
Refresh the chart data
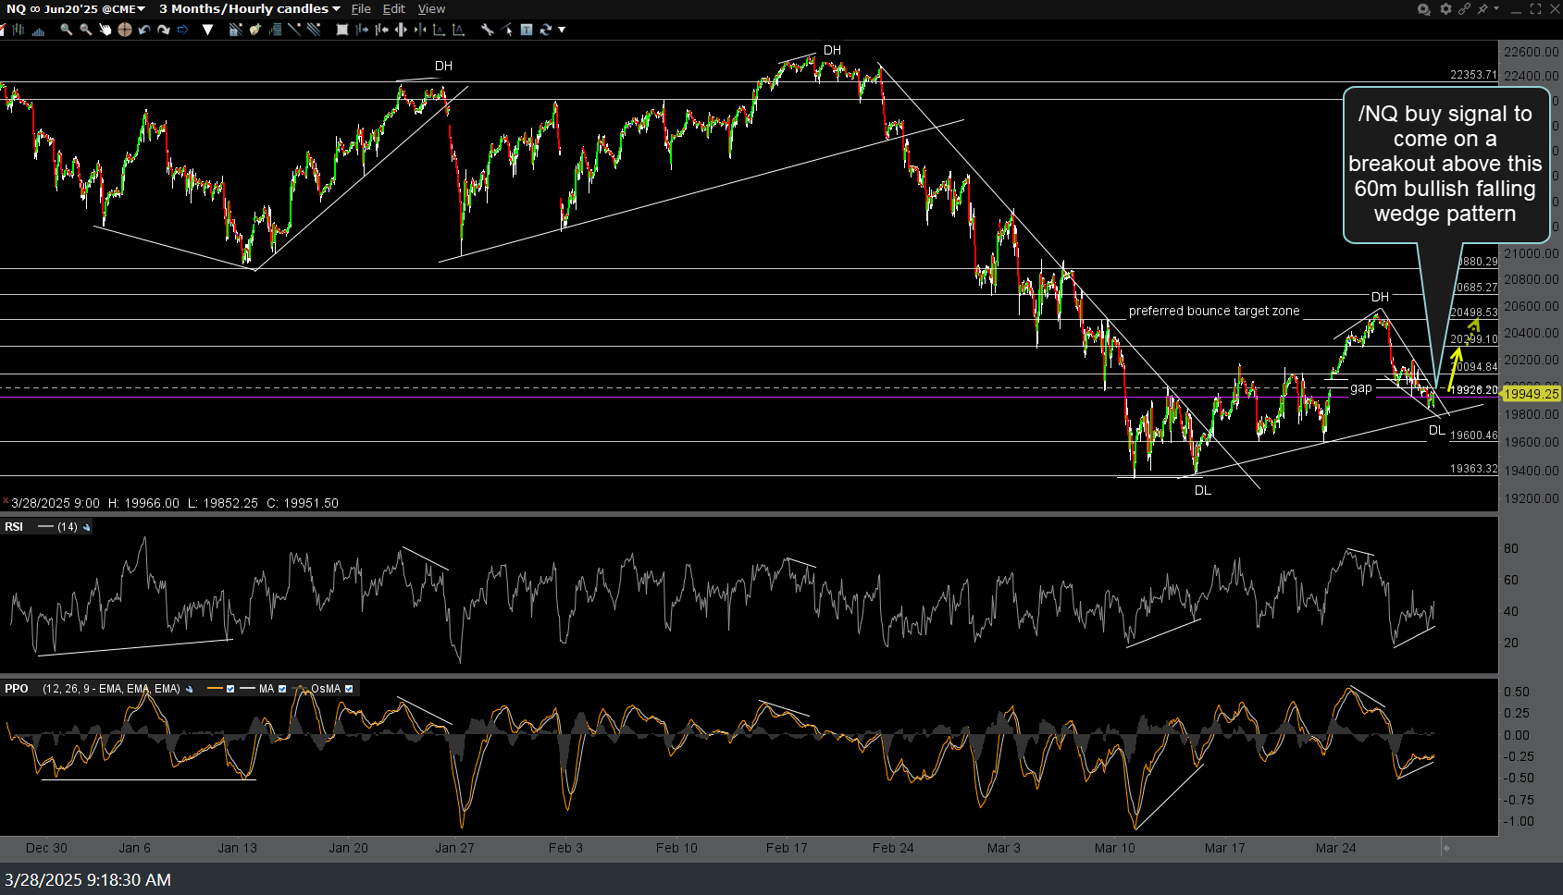(x=547, y=31)
